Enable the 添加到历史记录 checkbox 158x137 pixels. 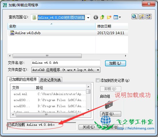pyautogui.click(x=98, y=80)
